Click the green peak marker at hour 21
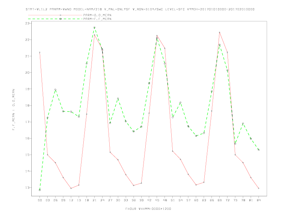282x218 pixels. click(x=94, y=27)
